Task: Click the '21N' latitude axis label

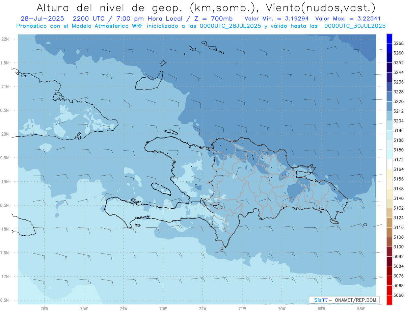Action: 5,86
